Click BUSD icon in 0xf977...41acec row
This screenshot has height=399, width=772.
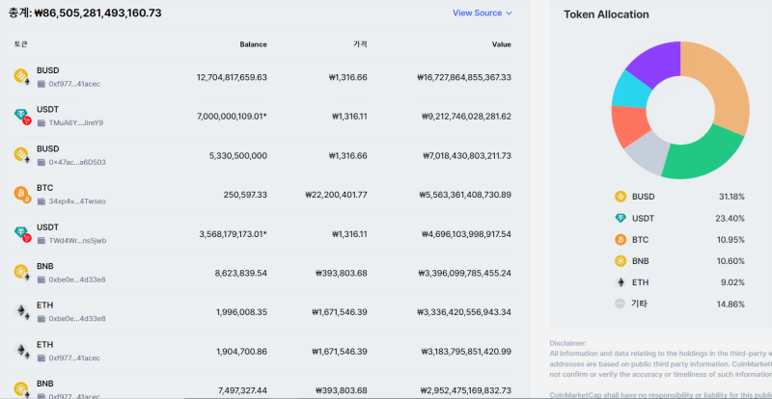tap(21, 77)
